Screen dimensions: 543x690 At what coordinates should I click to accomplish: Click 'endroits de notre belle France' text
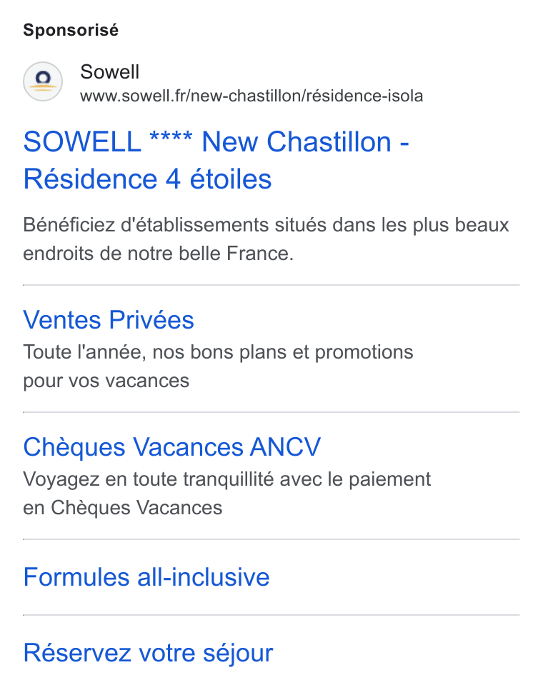159,254
